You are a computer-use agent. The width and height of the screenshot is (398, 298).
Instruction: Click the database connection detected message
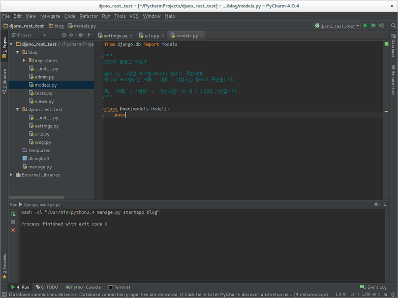(x=168, y=295)
